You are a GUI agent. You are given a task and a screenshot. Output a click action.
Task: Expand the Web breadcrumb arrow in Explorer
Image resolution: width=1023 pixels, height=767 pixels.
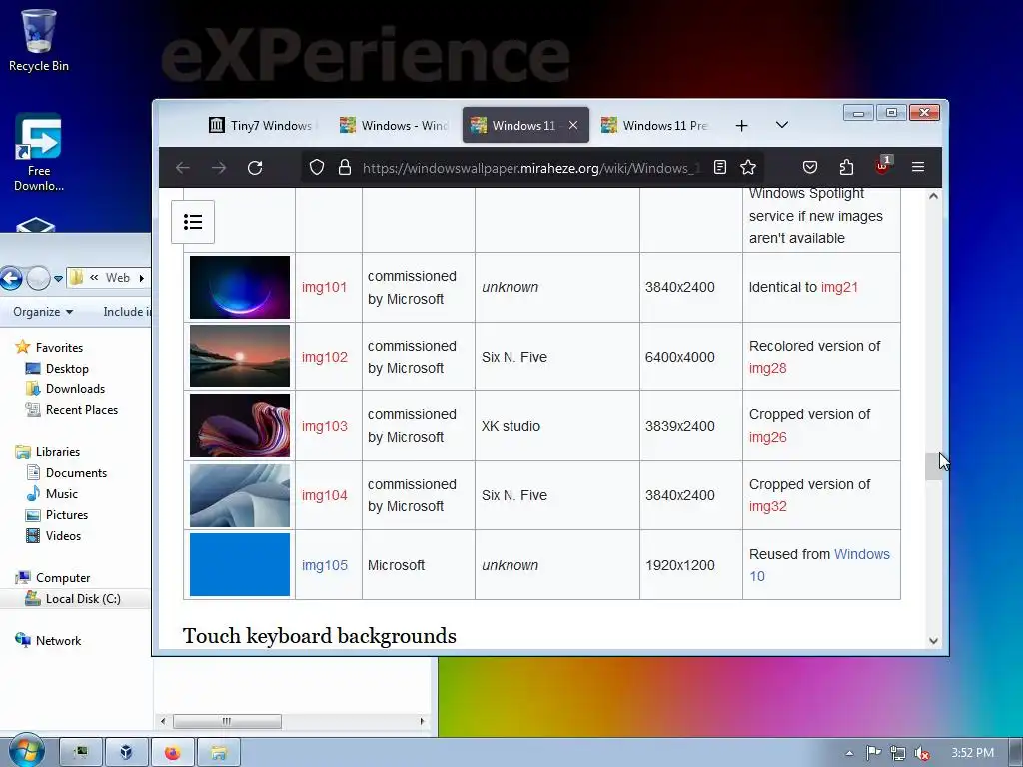(141, 278)
